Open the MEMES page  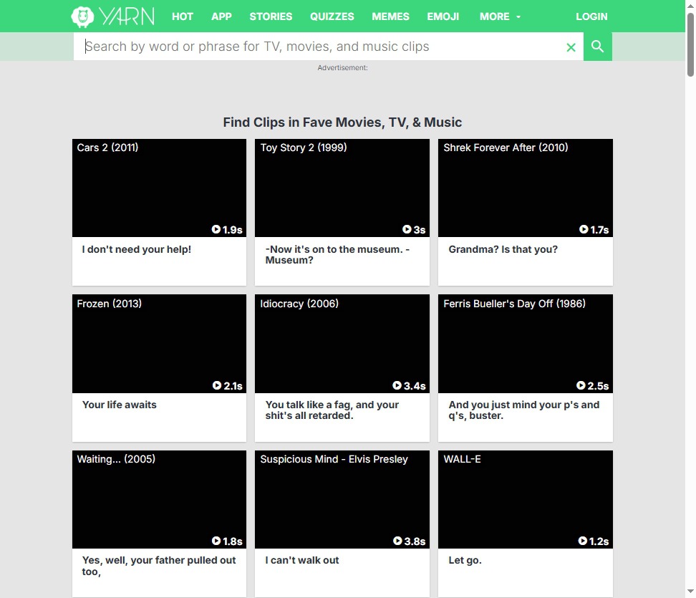pyautogui.click(x=390, y=16)
